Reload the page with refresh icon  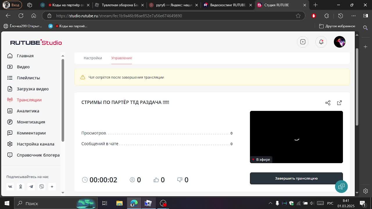point(21,16)
